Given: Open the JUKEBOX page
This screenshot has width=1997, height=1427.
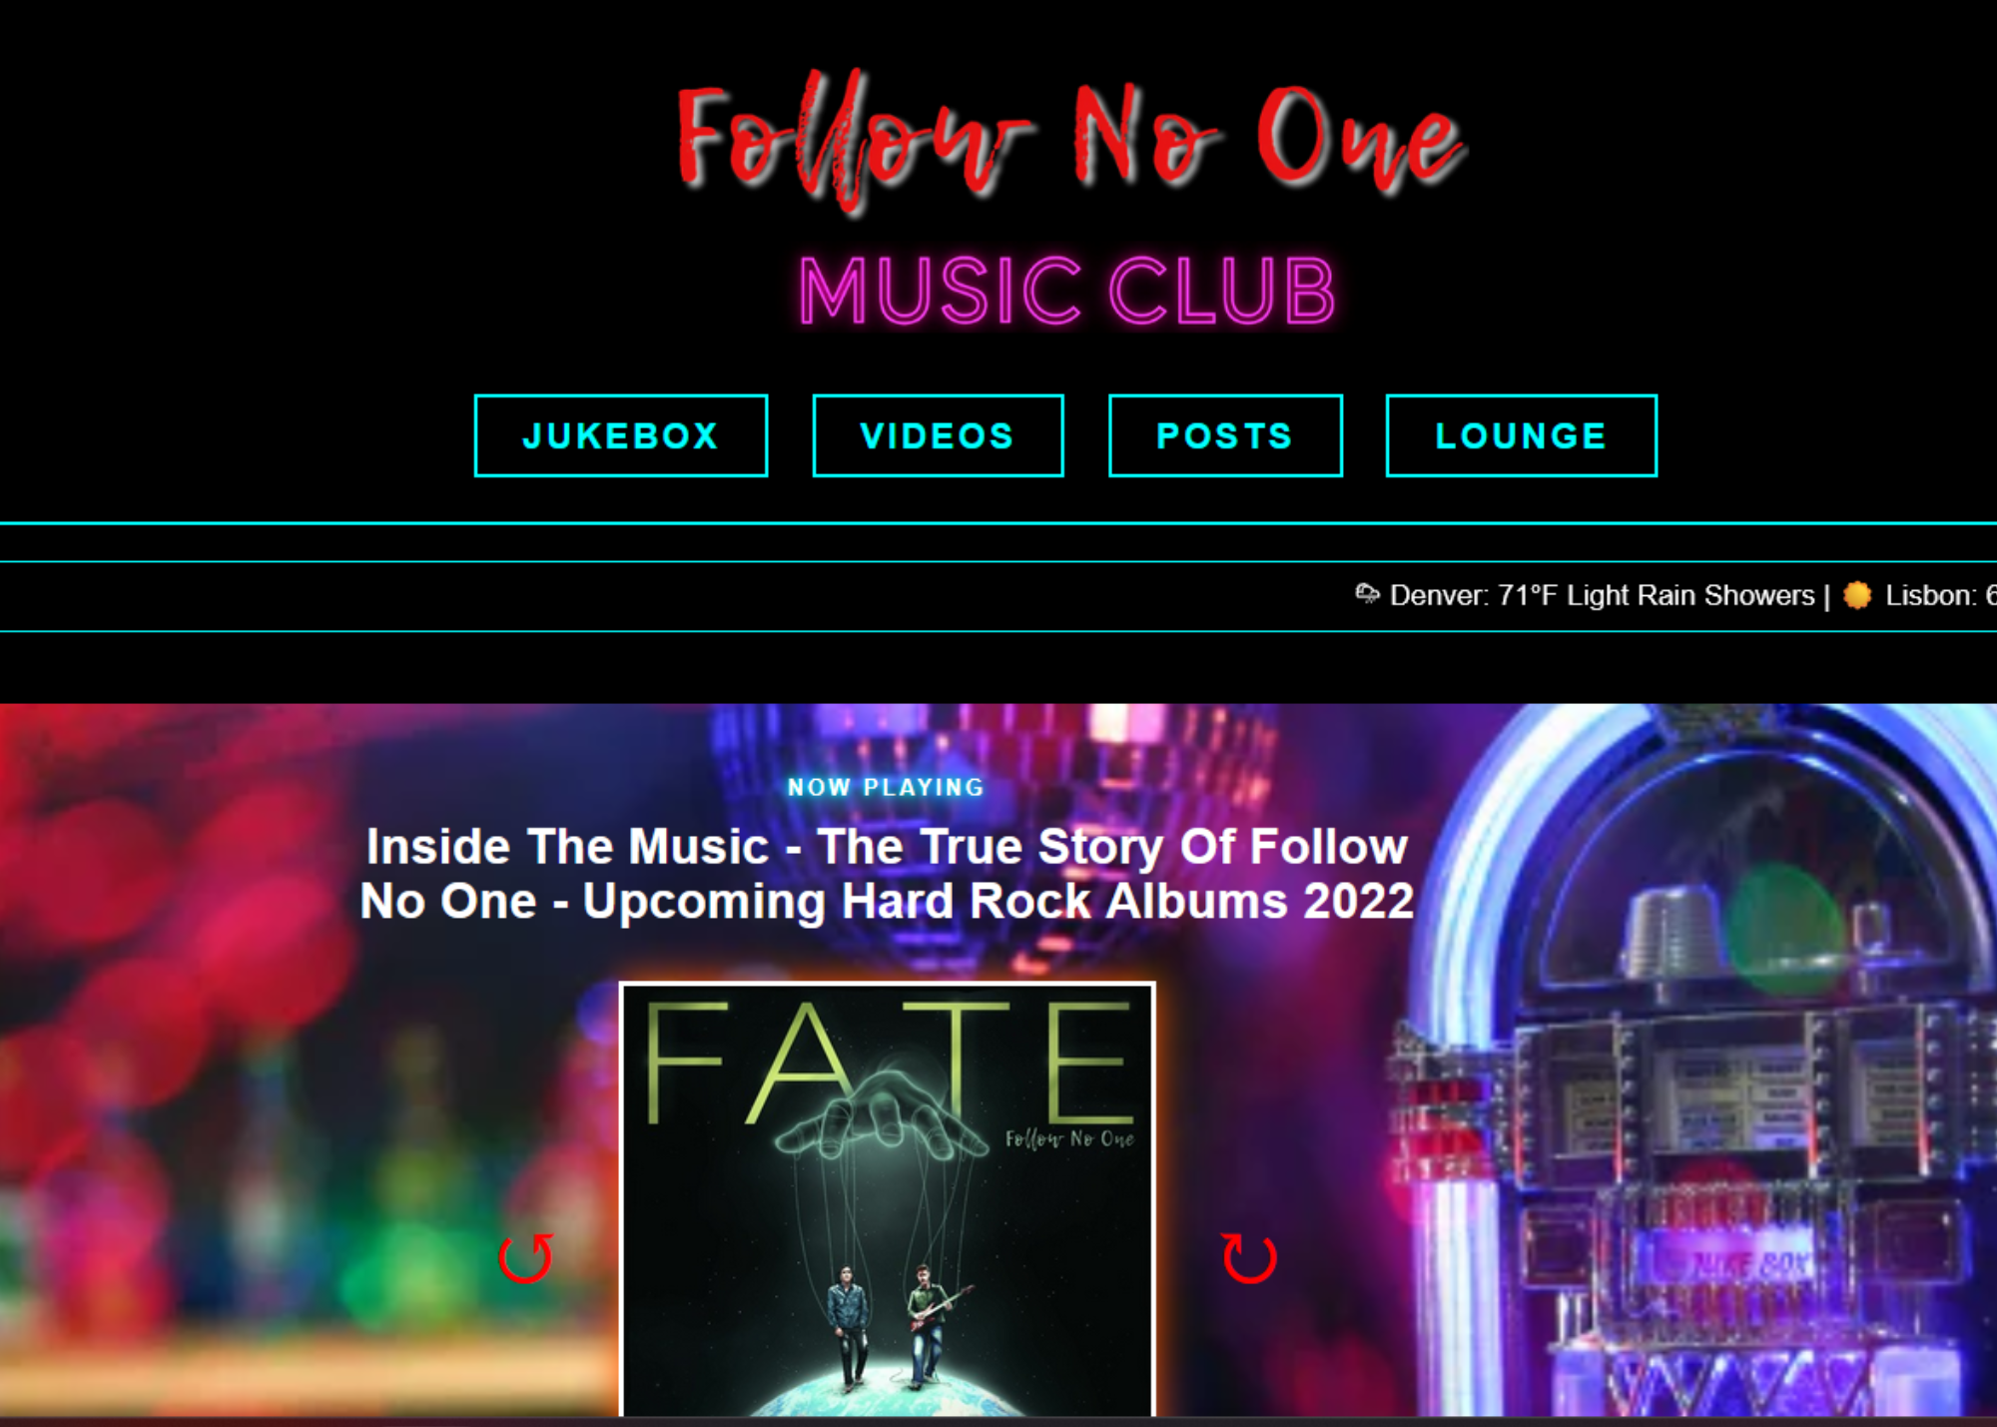Looking at the screenshot, I should coord(621,435).
